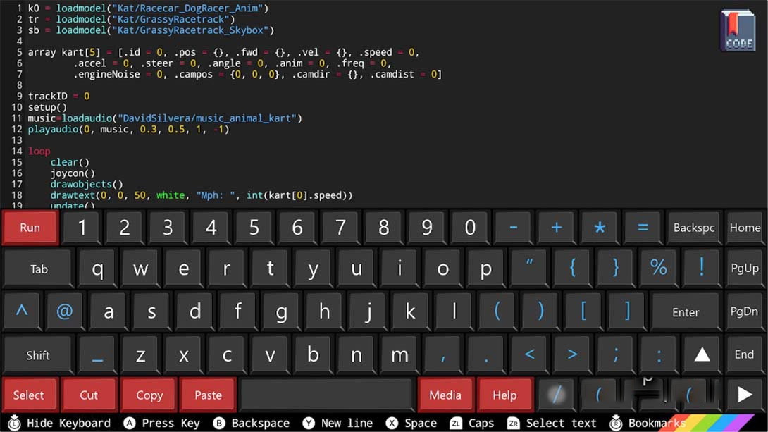Open the CODE bookmark book icon
The width and height of the screenshot is (768, 432).
(737, 30)
